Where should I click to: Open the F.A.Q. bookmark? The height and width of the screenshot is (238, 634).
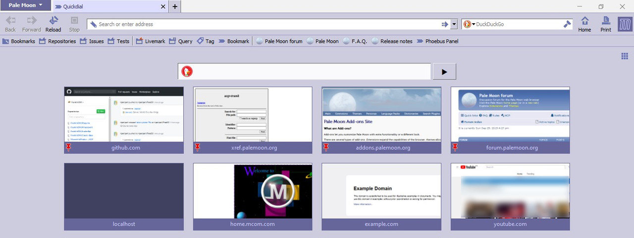point(355,41)
